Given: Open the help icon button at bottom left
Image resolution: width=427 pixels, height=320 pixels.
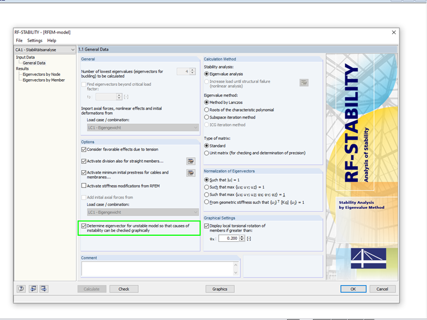Looking at the screenshot, I should [x=21, y=289].
